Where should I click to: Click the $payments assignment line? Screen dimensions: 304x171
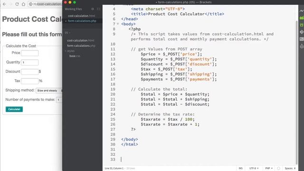[x=179, y=79]
